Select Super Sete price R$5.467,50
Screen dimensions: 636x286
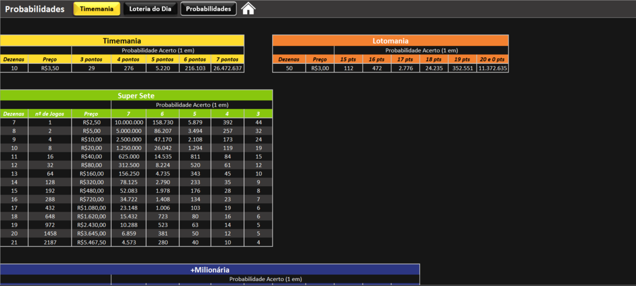(x=91, y=242)
